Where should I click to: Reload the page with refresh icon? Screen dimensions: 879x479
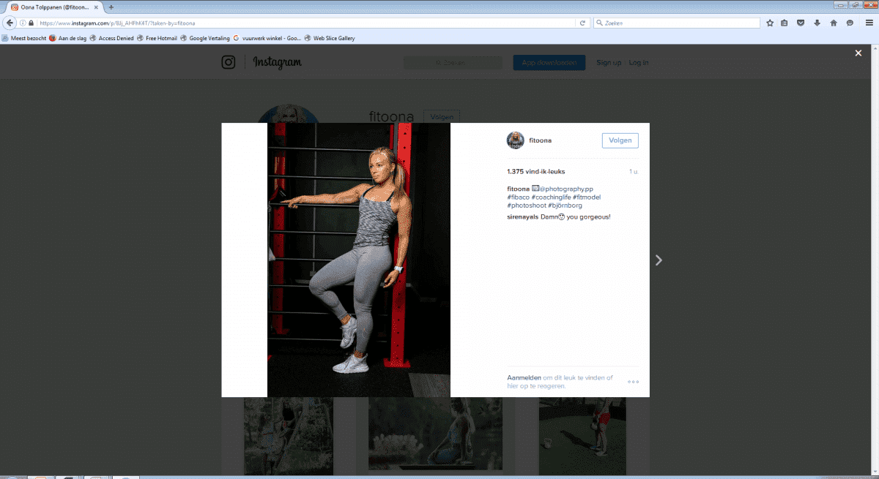click(x=582, y=23)
